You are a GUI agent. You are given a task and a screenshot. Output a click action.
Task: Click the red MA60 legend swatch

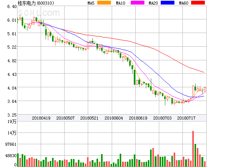198,3
